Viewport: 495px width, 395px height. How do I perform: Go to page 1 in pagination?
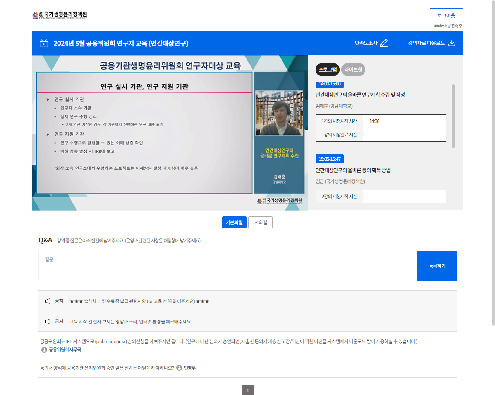(247, 390)
